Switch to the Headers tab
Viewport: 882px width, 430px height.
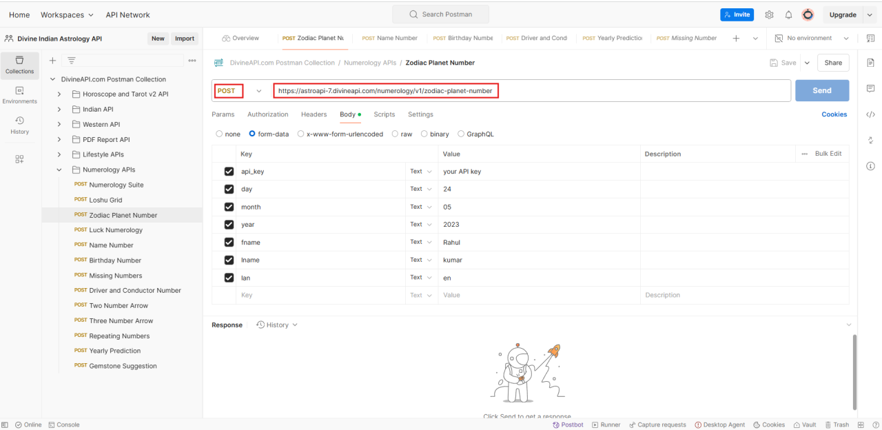coord(314,114)
